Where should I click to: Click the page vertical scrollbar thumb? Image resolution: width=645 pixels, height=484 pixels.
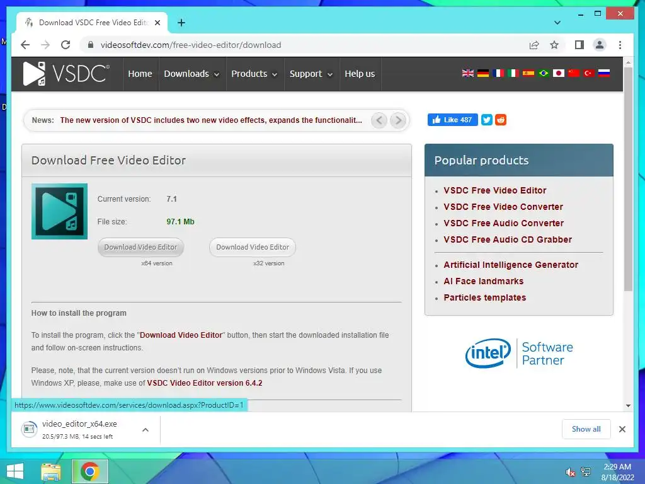(628, 179)
